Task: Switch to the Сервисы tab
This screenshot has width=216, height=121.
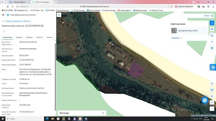Action: tap(19, 37)
